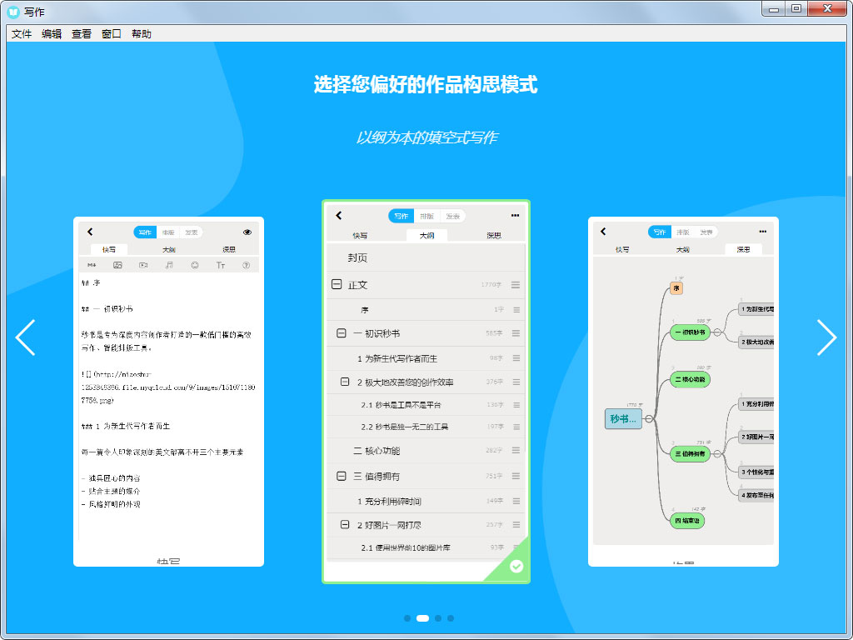This screenshot has width=853, height=640.
Task: Collapse the 2 极大地改善您的创作效率 node
Action: coord(345,382)
